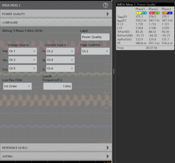
Task: Click the Phase2 TrPwr value 88.53
Action: click(152, 32)
